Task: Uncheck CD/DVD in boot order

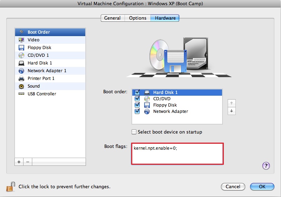Action: (137, 98)
